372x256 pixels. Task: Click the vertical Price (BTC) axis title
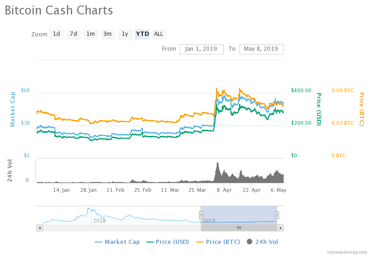pyautogui.click(x=362, y=109)
